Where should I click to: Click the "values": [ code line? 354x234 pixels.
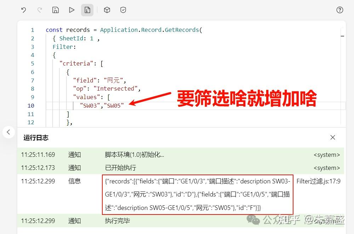92,97
